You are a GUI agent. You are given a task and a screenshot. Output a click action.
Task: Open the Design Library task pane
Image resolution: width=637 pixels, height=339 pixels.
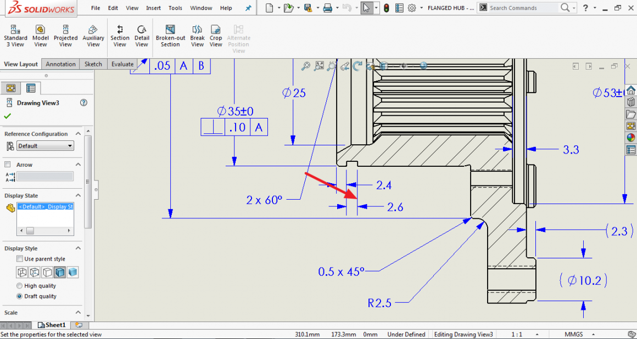click(630, 102)
